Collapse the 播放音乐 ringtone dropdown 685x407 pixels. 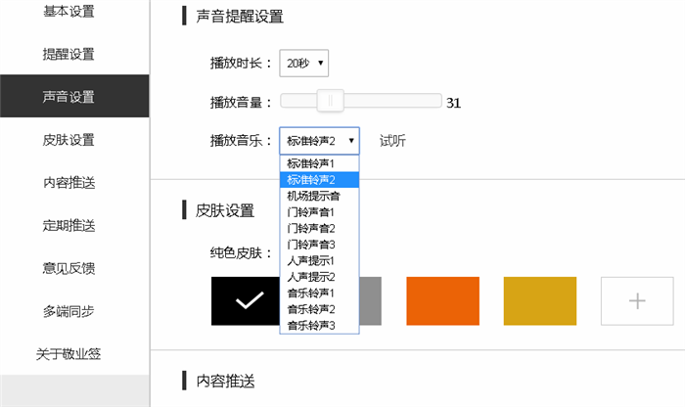coord(319,141)
